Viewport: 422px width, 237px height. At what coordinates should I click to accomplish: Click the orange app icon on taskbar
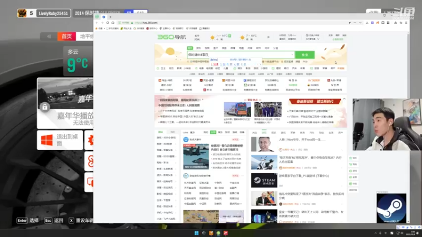coord(211,233)
